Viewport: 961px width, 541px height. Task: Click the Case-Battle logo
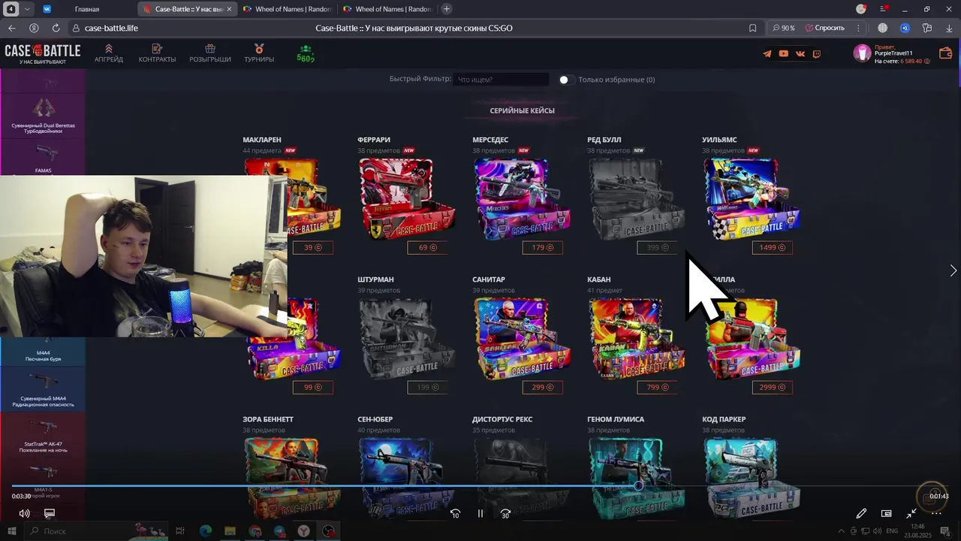coord(43,53)
